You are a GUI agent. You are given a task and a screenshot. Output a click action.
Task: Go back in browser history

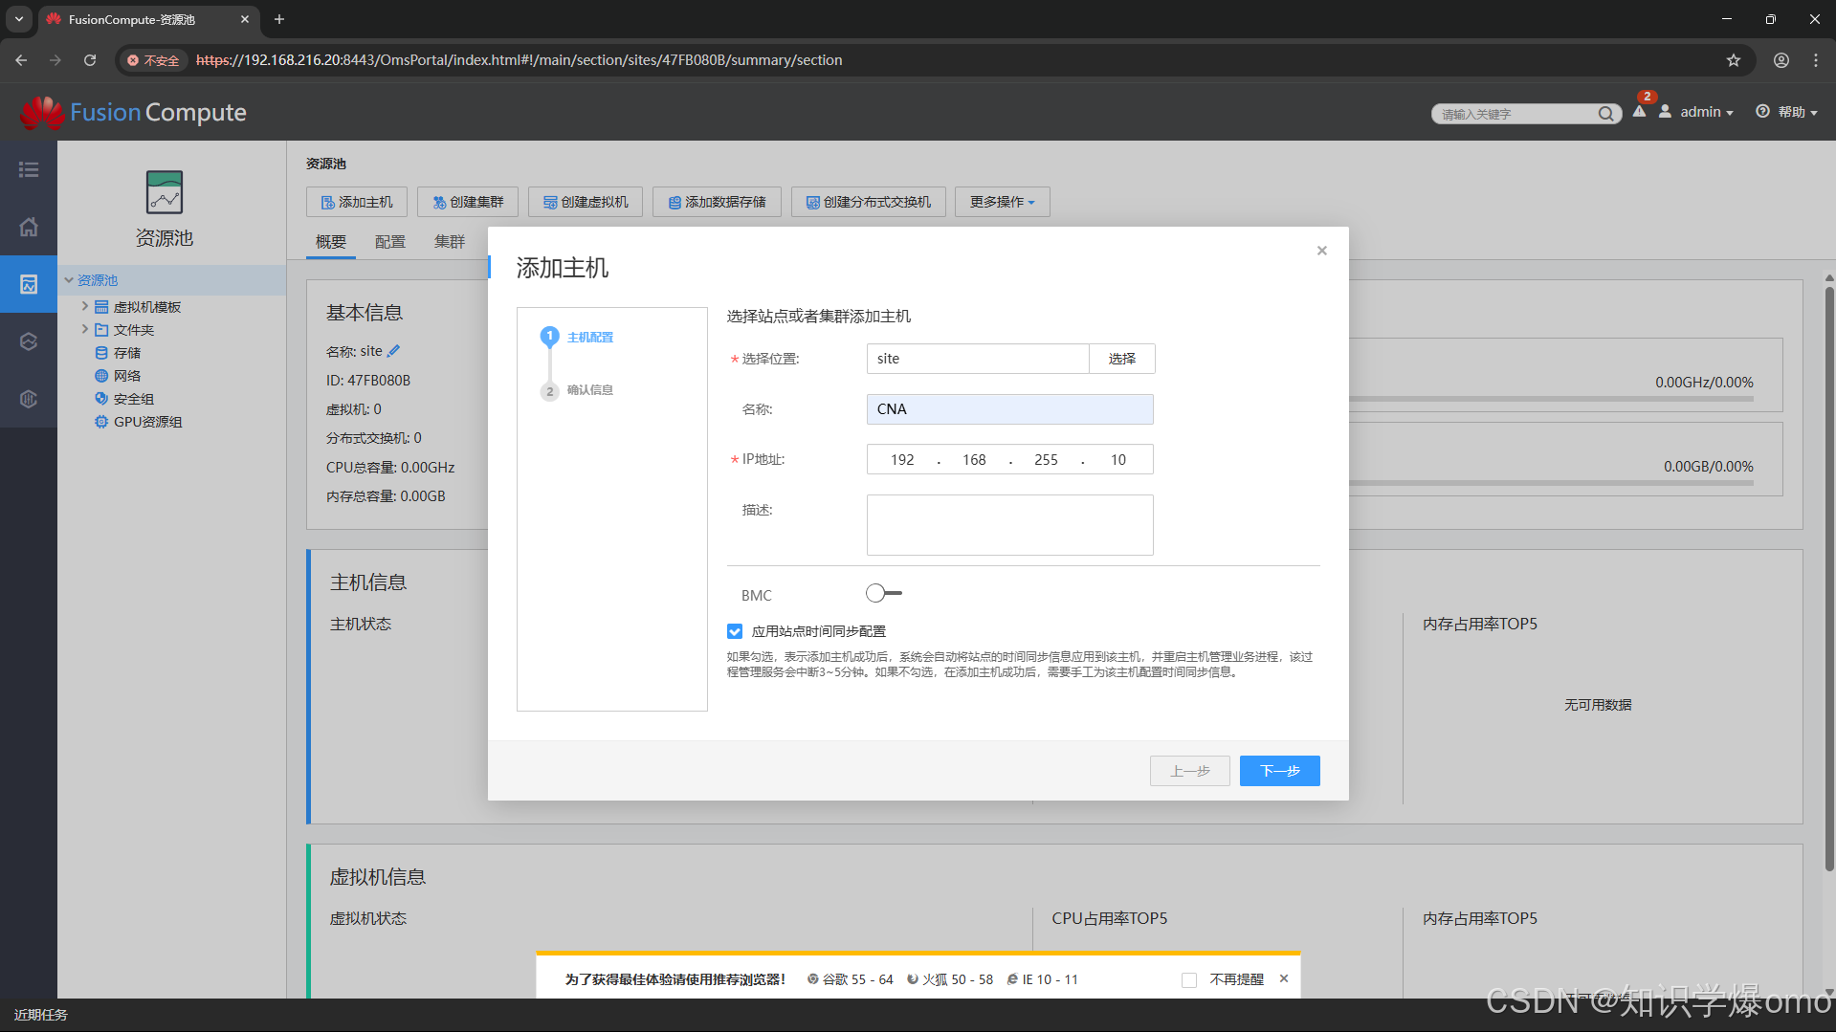coord(21,60)
